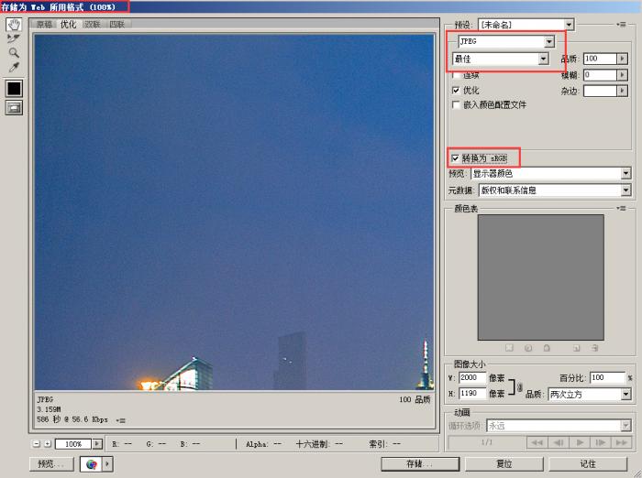Open the Color Table panel flyout menu
The height and width of the screenshot is (478, 642).
coord(621,209)
